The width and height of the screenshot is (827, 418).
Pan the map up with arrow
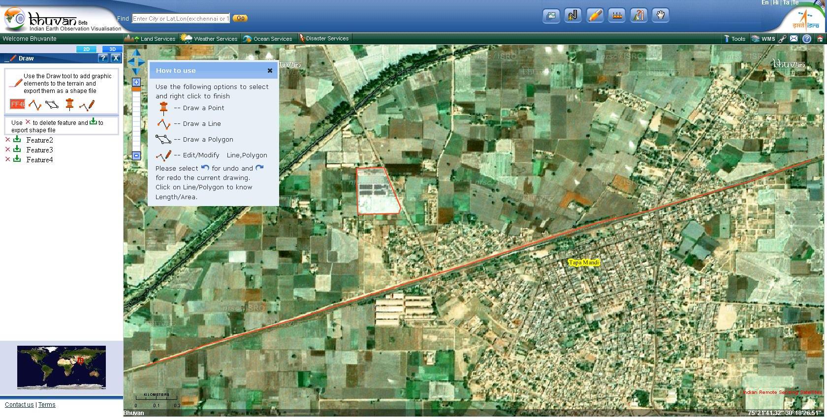pyautogui.click(x=136, y=53)
